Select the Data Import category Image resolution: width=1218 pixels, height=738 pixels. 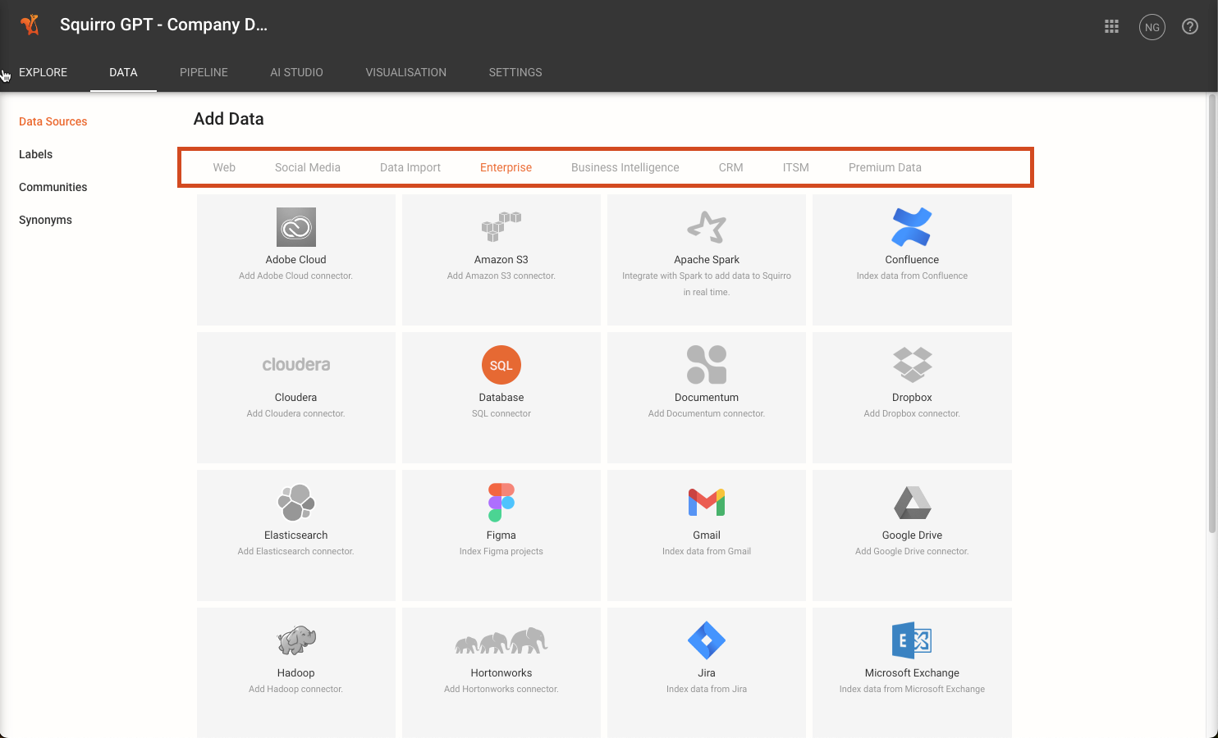click(410, 167)
